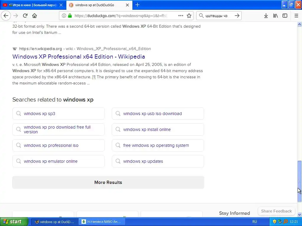302x226 pixels.
Task: Switch to Firefox taskbar button windows xp
Action: 55,222
